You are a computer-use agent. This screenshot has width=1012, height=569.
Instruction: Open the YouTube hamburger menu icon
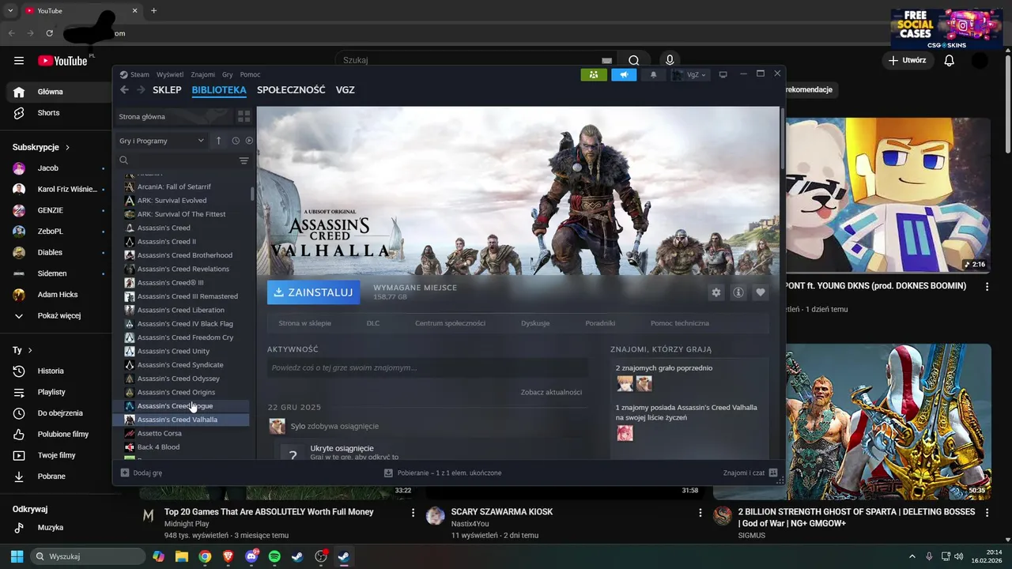[x=19, y=60]
